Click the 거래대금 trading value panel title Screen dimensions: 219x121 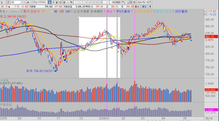(x=6, y=105)
